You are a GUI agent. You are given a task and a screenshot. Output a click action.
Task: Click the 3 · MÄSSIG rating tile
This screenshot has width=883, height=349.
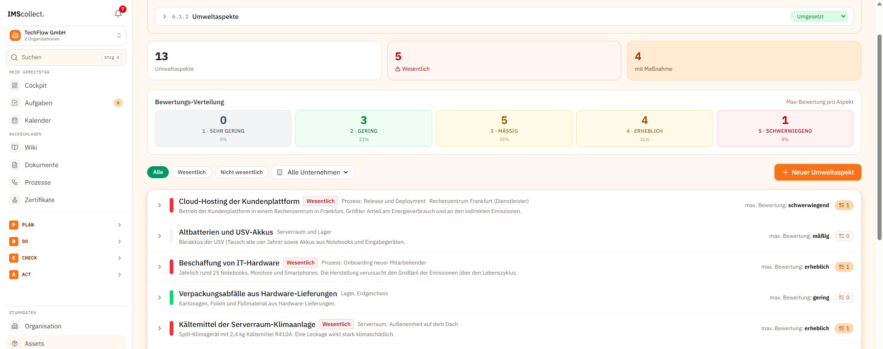[504, 129]
